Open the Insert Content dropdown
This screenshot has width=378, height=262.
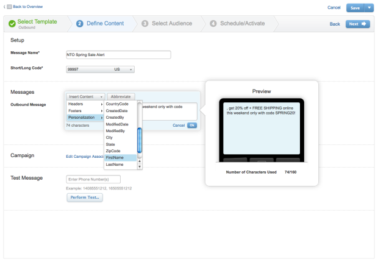coord(85,97)
